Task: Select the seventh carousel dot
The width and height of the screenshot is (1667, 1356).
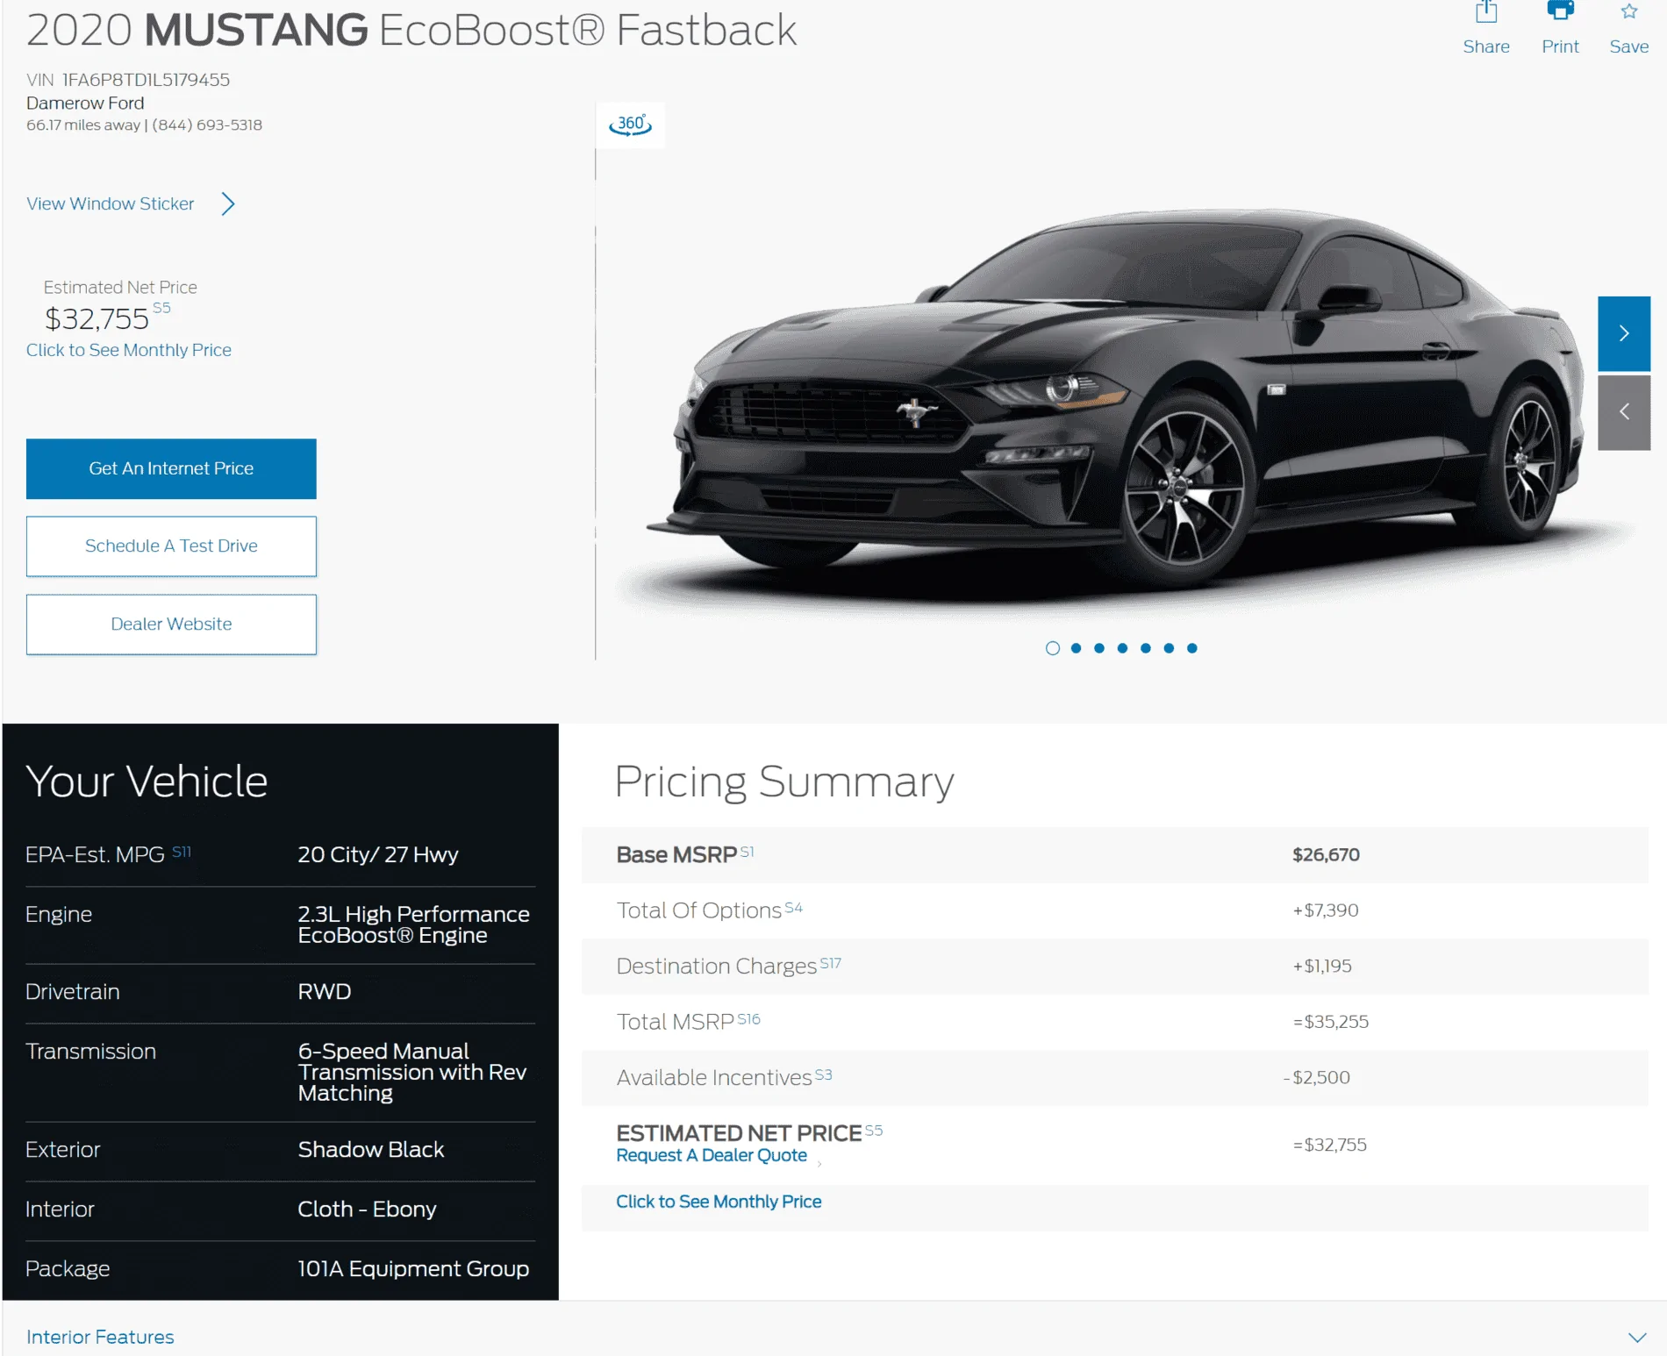Action: coord(1192,648)
